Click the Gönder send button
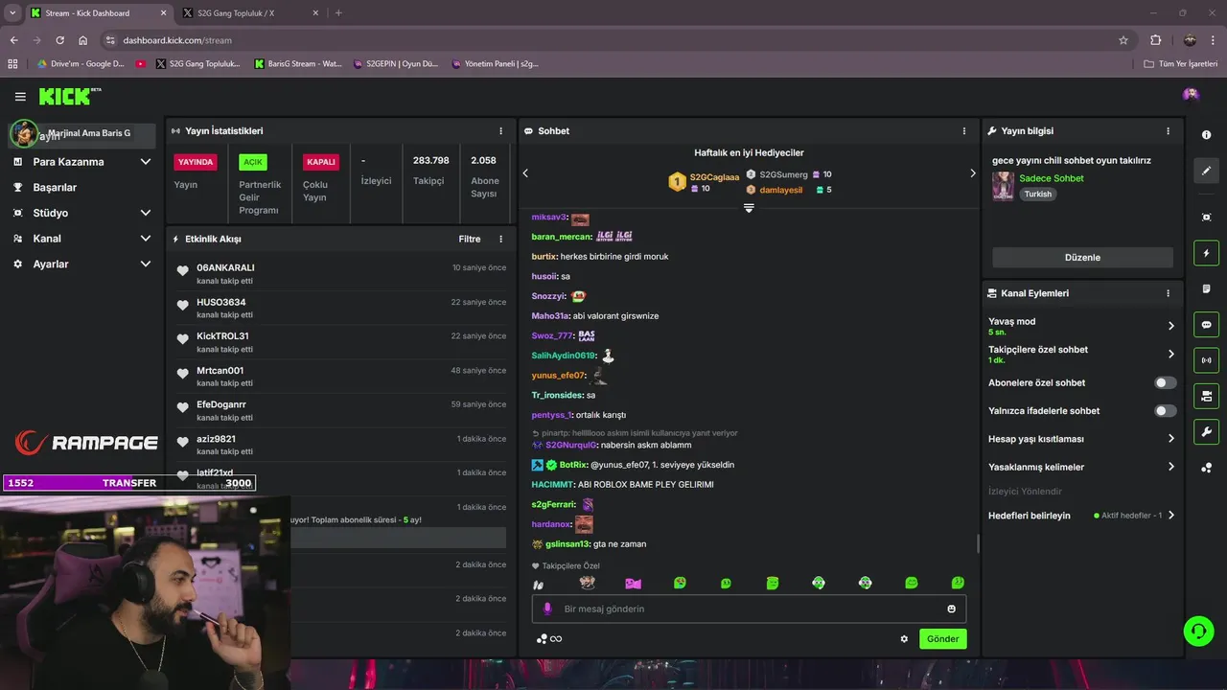Screen dimensions: 1227x690 [x=942, y=639]
